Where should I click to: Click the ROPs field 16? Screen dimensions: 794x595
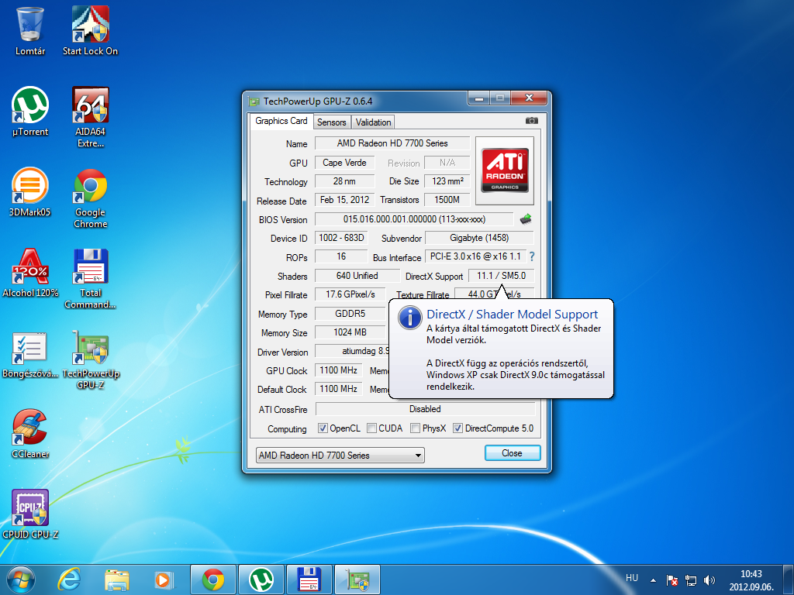click(x=341, y=256)
